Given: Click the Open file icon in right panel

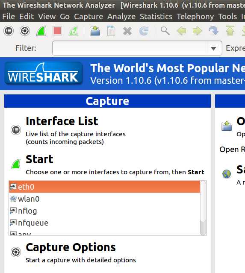Looking at the screenshot, I should [x=227, y=126].
